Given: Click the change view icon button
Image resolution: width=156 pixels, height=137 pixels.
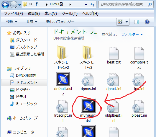Looking at the screenshot, I should (120, 22).
